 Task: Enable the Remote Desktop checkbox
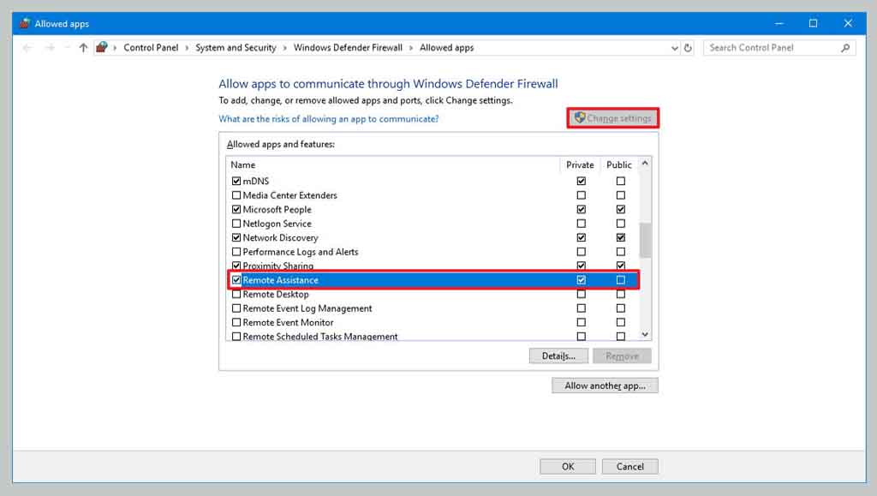coord(237,294)
